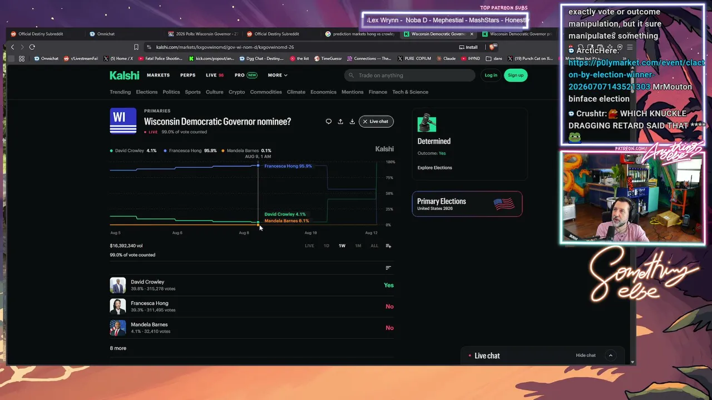Click the Explore Elections link
712x400 pixels.
(435, 168)
